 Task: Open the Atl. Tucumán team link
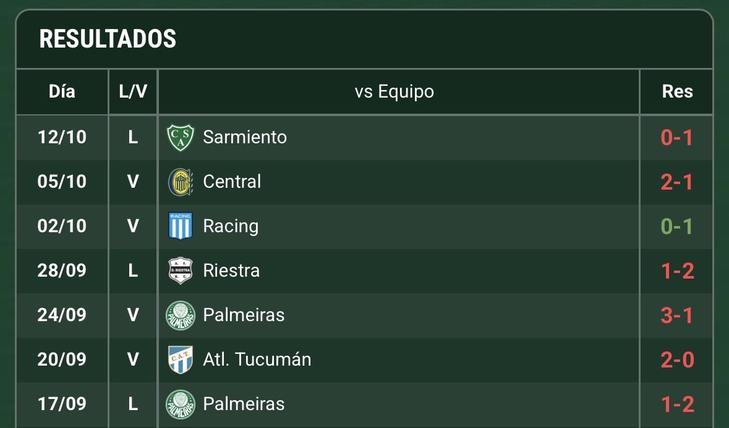pyautogui.click(x=257, y=359)
